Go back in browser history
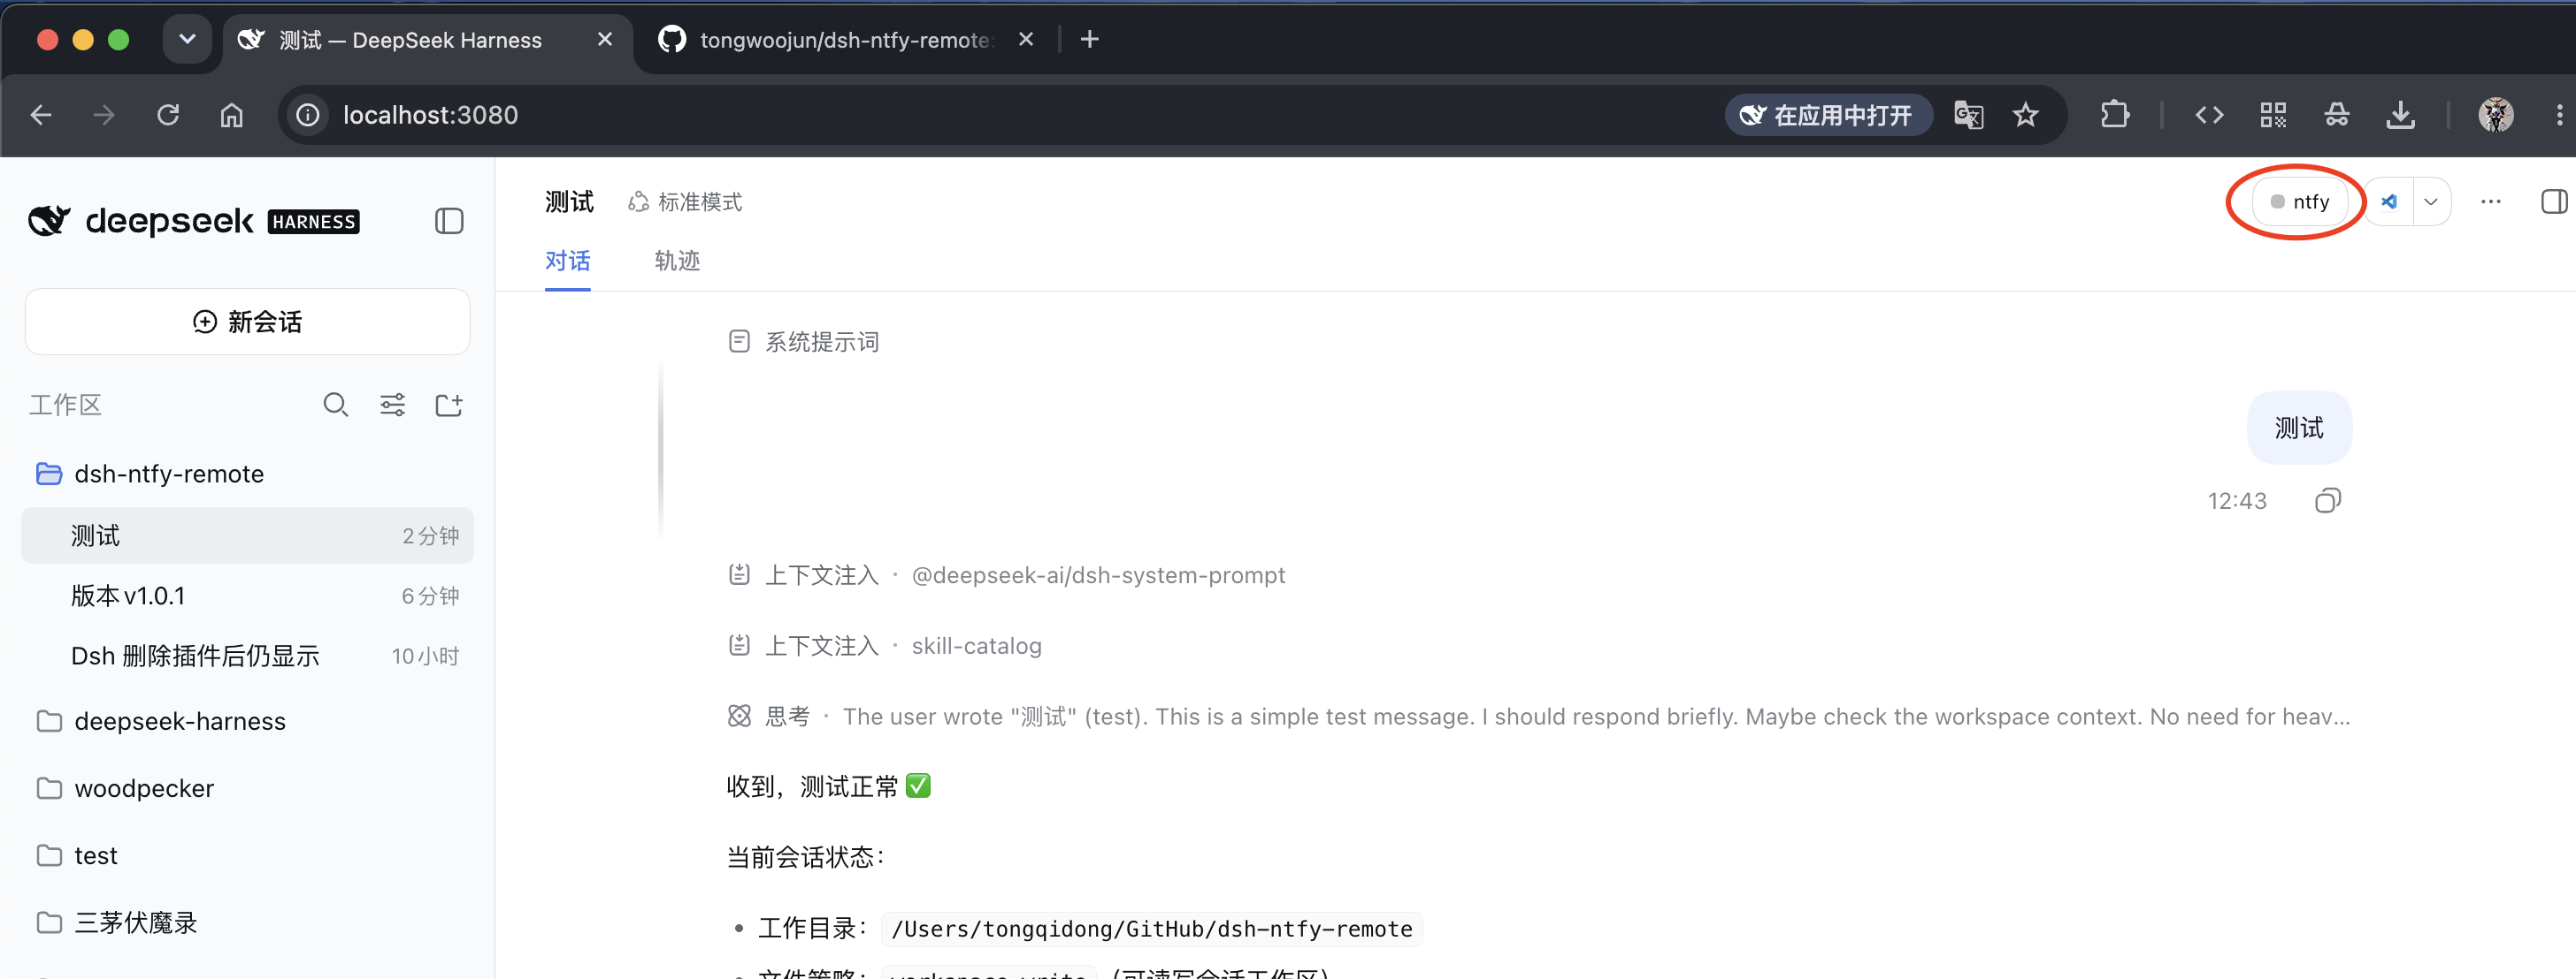This screenshot has height=979, width=2576. [x=41, y=115]
